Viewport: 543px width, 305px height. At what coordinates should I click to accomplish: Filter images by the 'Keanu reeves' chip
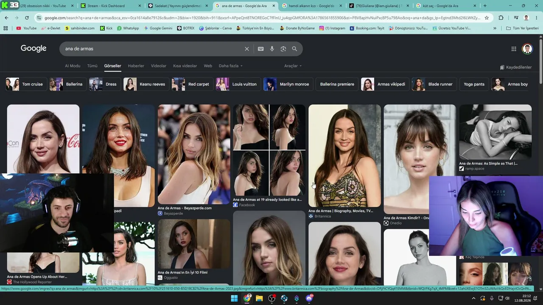[x=146, y=84]
